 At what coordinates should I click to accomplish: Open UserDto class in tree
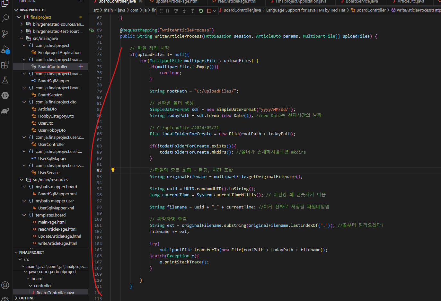tap(46, 123)
